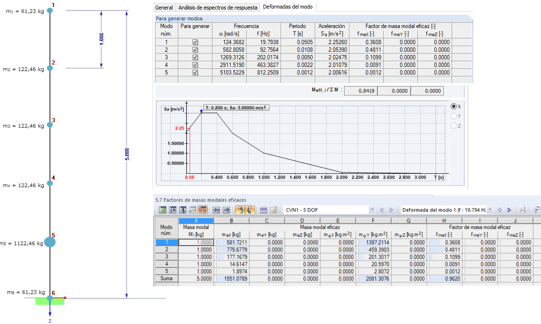The image size is (541, 324).
Task: Click the 5.000 overall height dimension label
Action: 127,154
